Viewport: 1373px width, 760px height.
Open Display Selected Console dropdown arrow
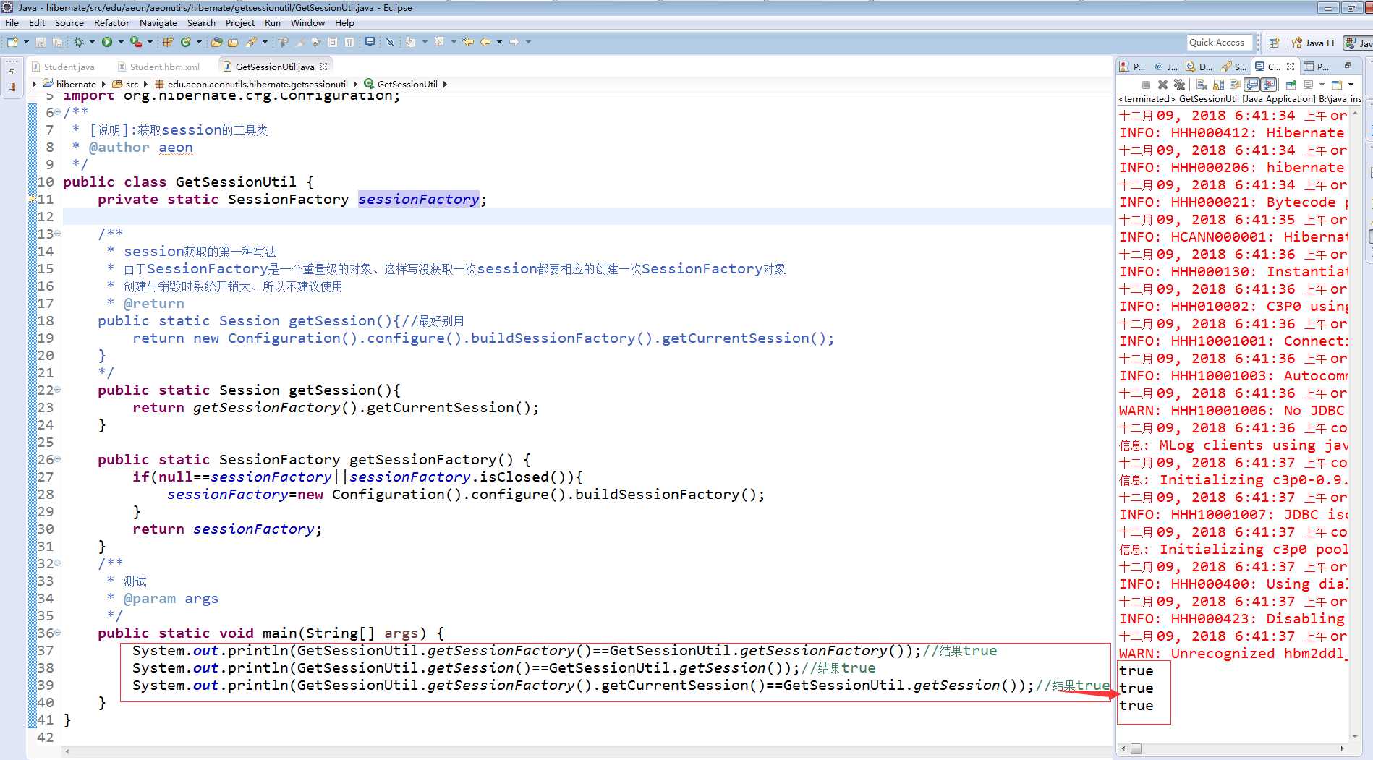tap(1322, 85)
